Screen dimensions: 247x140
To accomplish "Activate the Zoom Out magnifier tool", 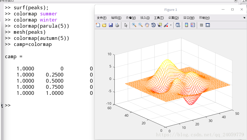I will click(141, 25).
